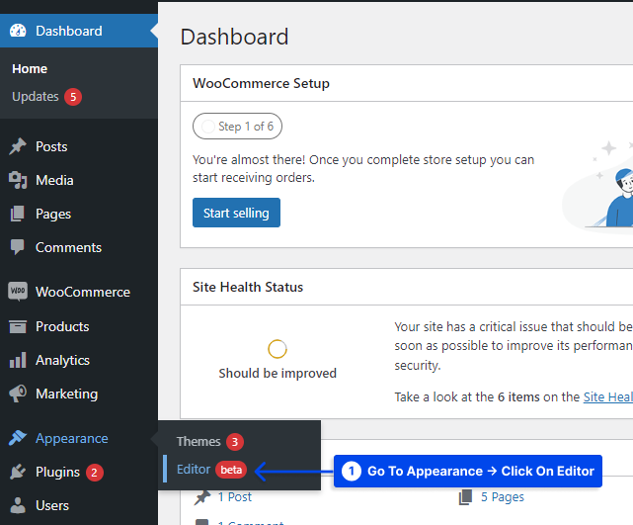The height and width of the screenshot is (525, 633).
Task: Click the Comments speech bubble icon
Action: point(18,247)
